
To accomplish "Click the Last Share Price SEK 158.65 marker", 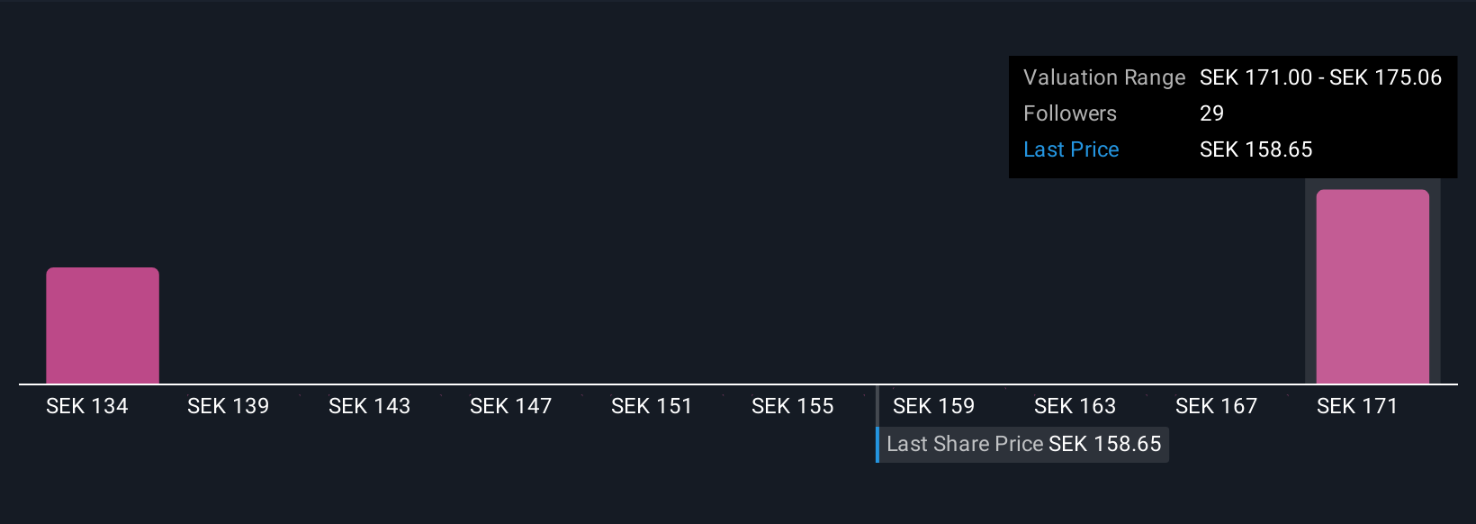I will click(x=1022, y=445).
